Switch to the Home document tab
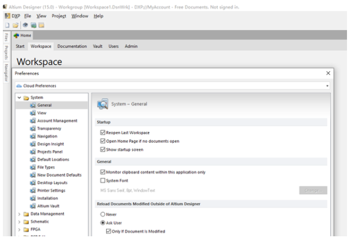 coord(22,36)
